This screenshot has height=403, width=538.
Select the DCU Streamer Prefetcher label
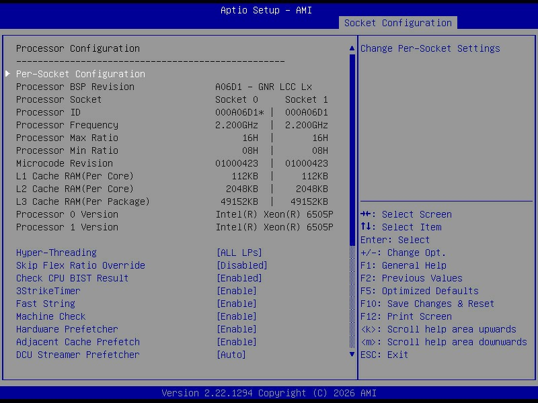(78, 355)
